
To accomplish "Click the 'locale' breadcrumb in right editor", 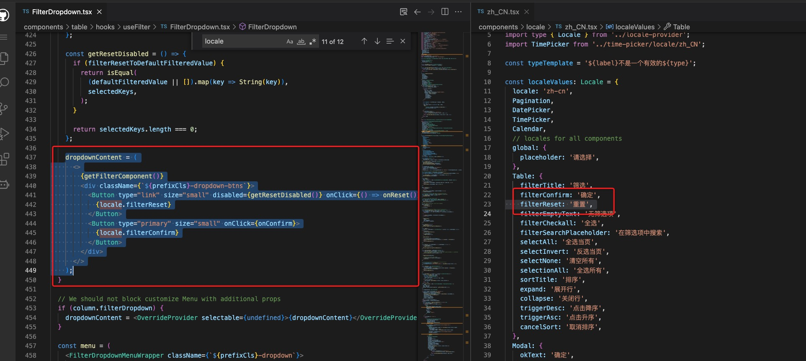I will [536, 27].
